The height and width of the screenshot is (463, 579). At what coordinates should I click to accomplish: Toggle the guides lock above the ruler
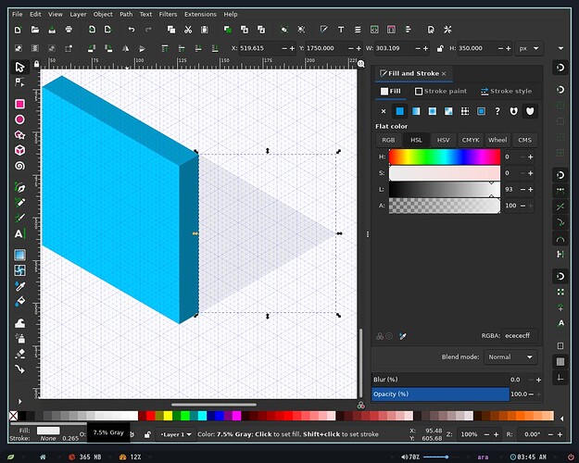click(x=36, y=64)
